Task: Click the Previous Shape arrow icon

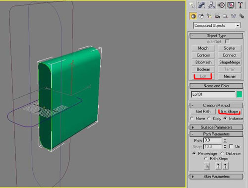Action: 218,166
